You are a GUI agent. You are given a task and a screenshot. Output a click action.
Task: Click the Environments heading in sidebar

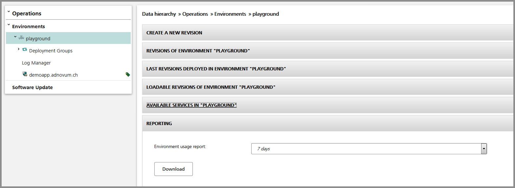(29, 27)
